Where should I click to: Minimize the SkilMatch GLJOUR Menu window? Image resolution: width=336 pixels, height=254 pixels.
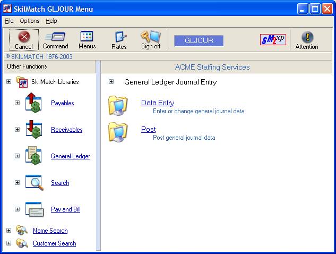[x=303, y=9]
